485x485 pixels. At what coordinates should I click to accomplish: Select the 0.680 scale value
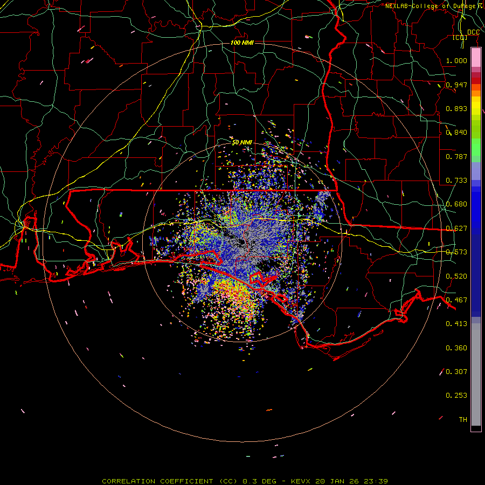point(456,204)
